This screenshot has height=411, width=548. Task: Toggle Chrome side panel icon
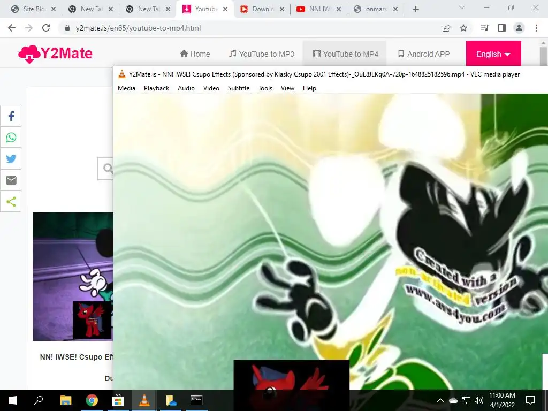click(x=502, y=28)
